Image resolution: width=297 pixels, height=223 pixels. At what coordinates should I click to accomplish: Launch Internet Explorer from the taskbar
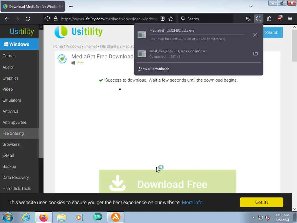click(x=26, y=217)
